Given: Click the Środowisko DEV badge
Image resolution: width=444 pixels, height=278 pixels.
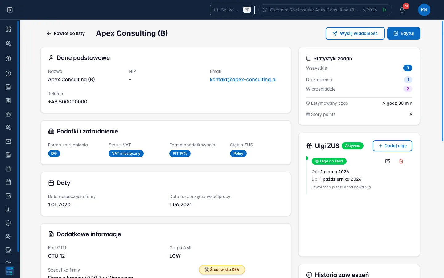Looking at the screenshot, I should tap(222, 270).
